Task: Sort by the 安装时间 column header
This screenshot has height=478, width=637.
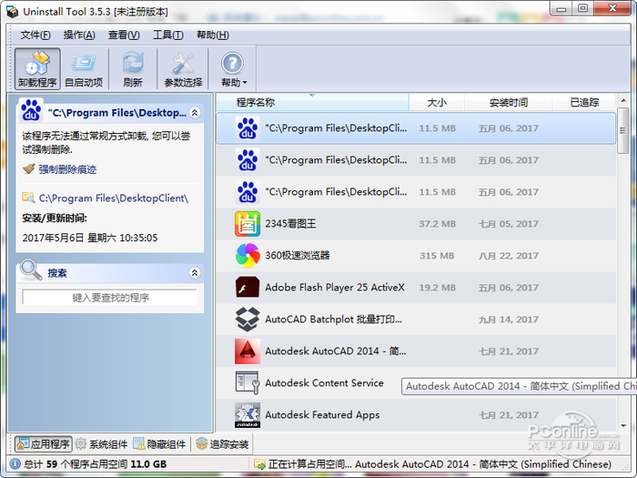Action: point(508,102)
